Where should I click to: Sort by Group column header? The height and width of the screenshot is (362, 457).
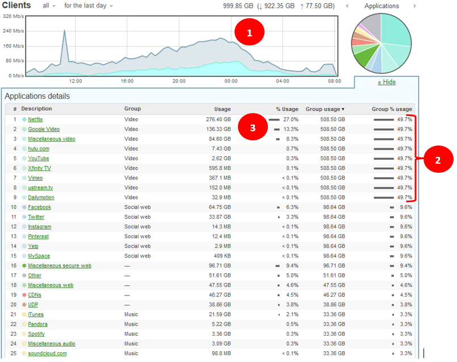(x=132, y=109)
